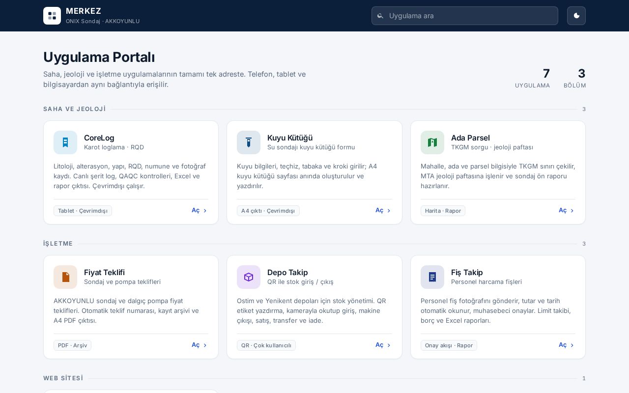Click the Karot loglama · RQD subtitle

114,147
